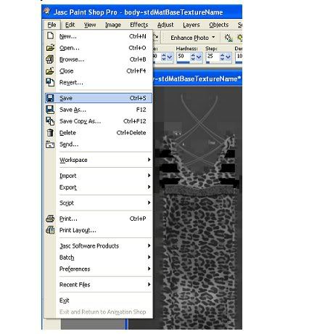Click the Print printer icon
The width and height of the screenshot is (325, 334).
pos(50,219)
